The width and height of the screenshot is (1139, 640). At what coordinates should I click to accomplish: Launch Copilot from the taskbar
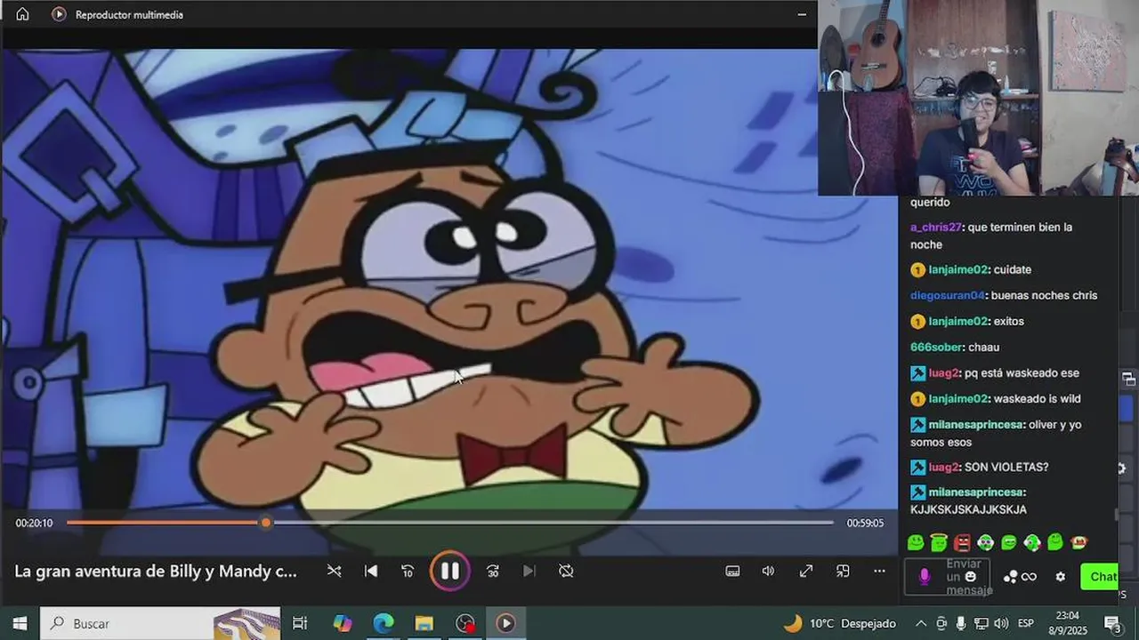click(x=342, y=623)
